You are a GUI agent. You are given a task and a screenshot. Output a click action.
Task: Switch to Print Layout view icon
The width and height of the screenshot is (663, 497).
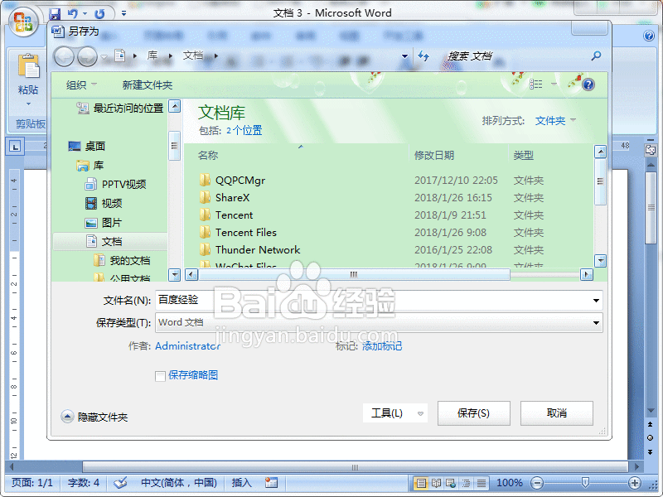[x=420, y=483]
